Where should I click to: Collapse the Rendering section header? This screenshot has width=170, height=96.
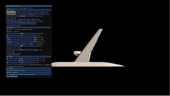click(29, 28)
